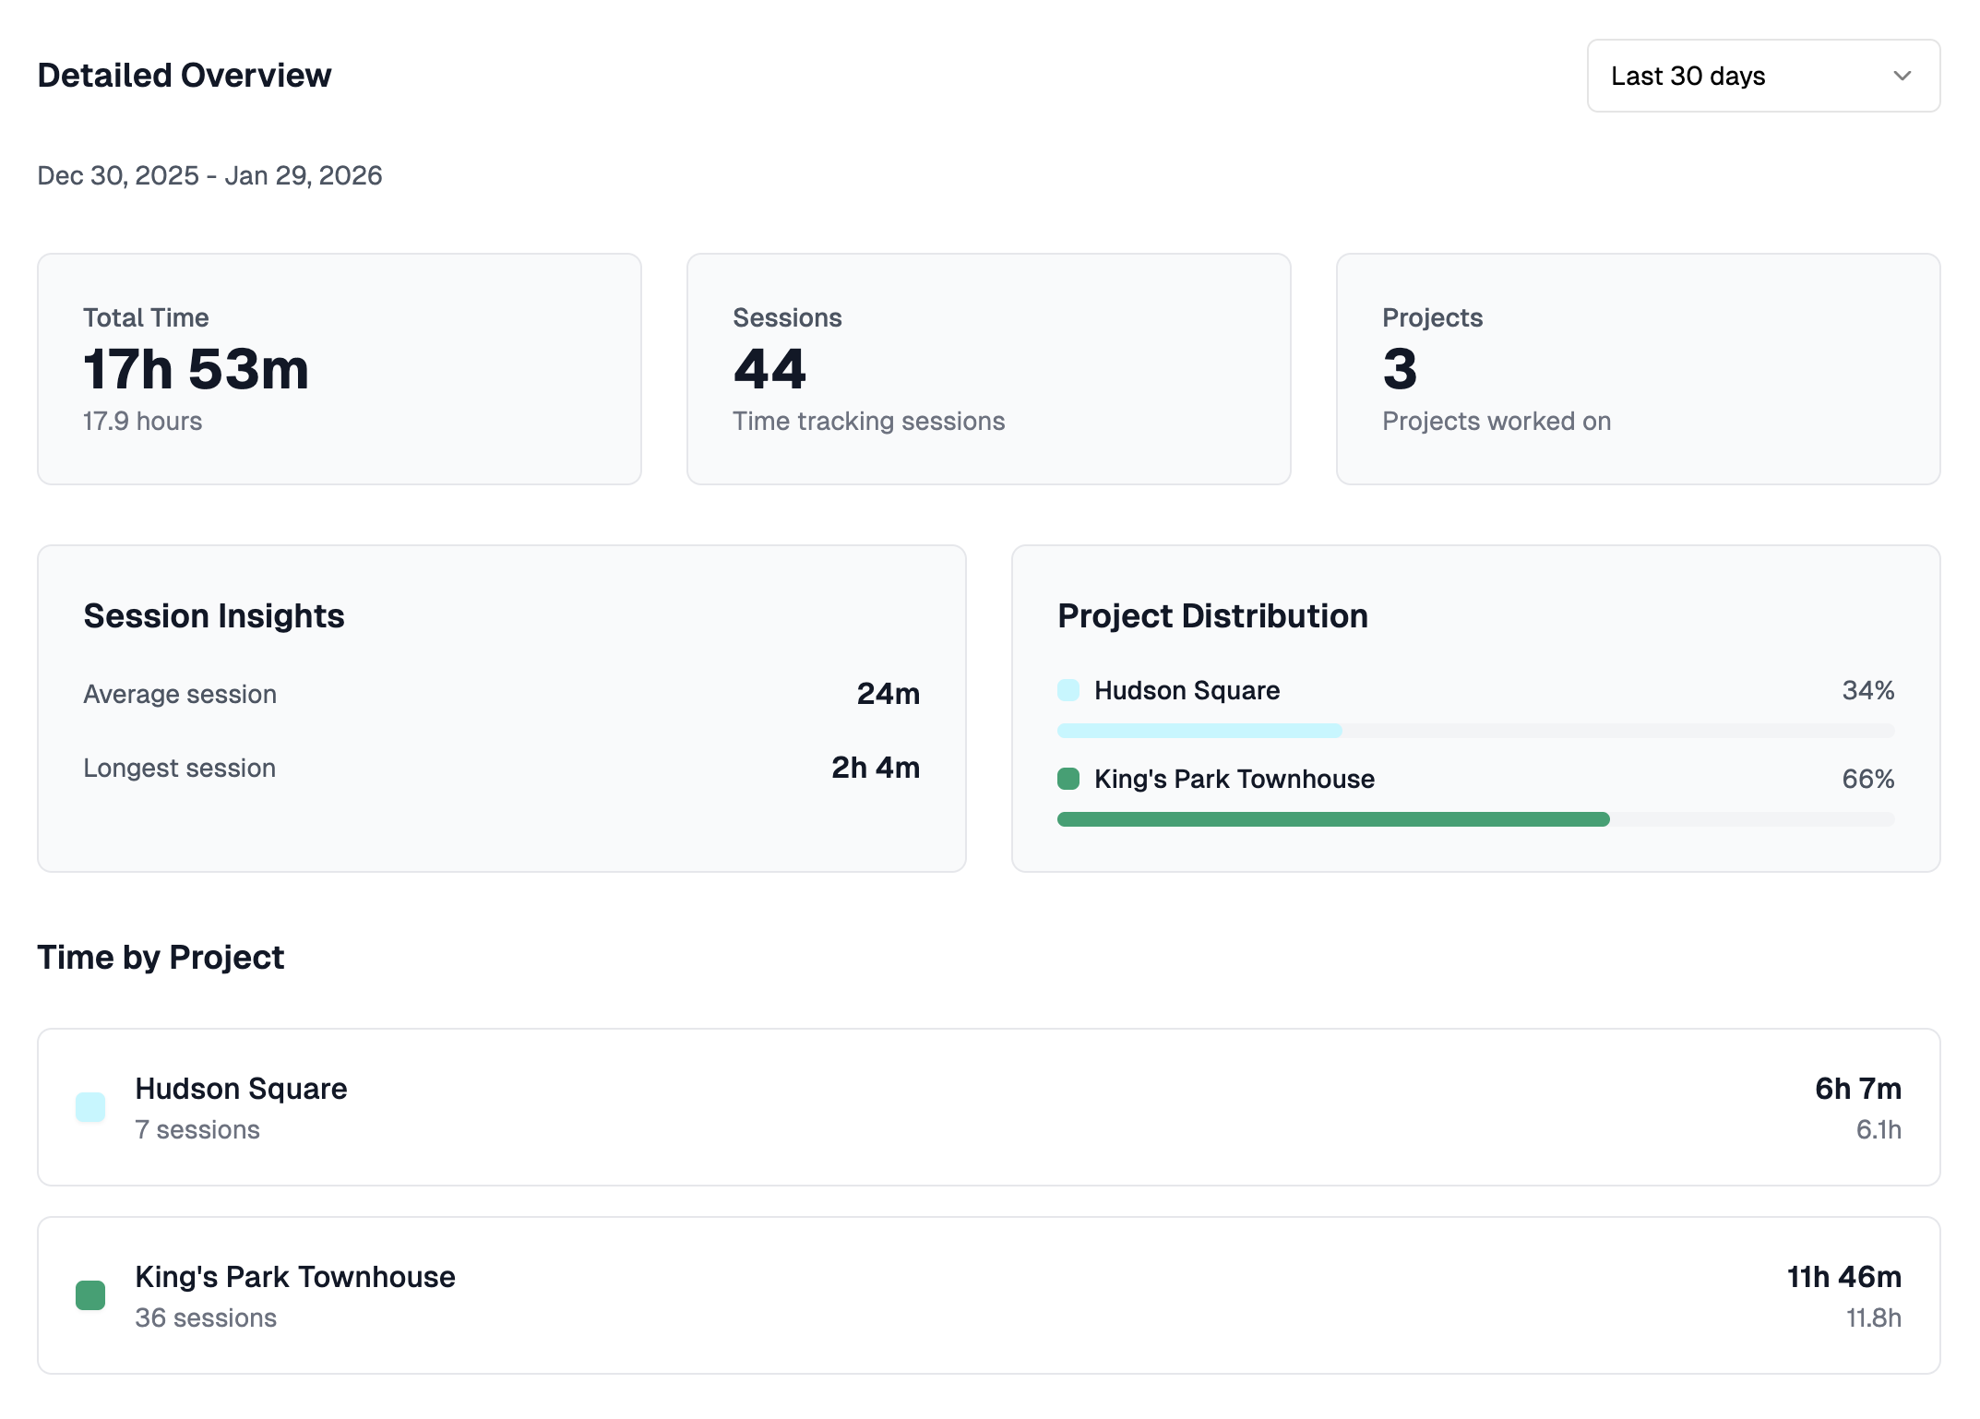Viewport: 1980px width, 1419px height.
Task: Click King's Park Townhouse green square in list
Action: [x=90, y=1295]
